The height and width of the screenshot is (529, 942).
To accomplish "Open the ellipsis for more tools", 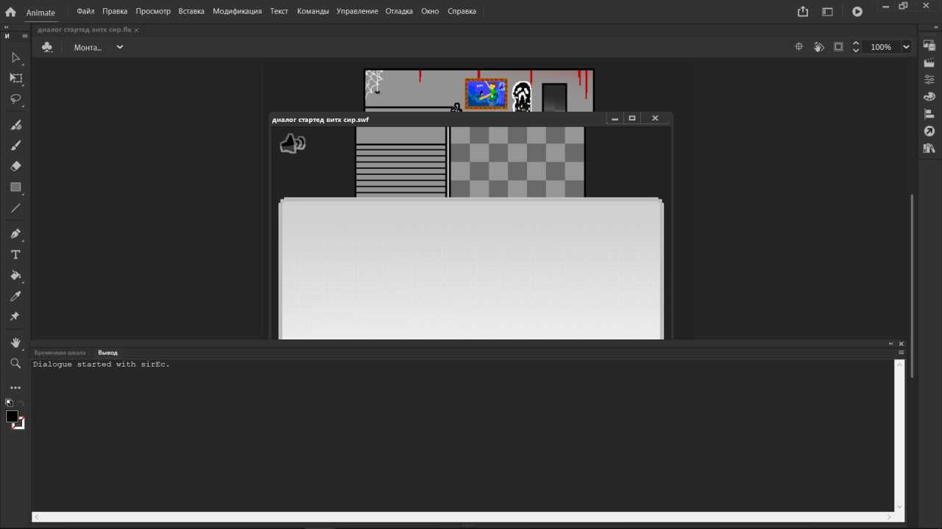I will point(15,388).
